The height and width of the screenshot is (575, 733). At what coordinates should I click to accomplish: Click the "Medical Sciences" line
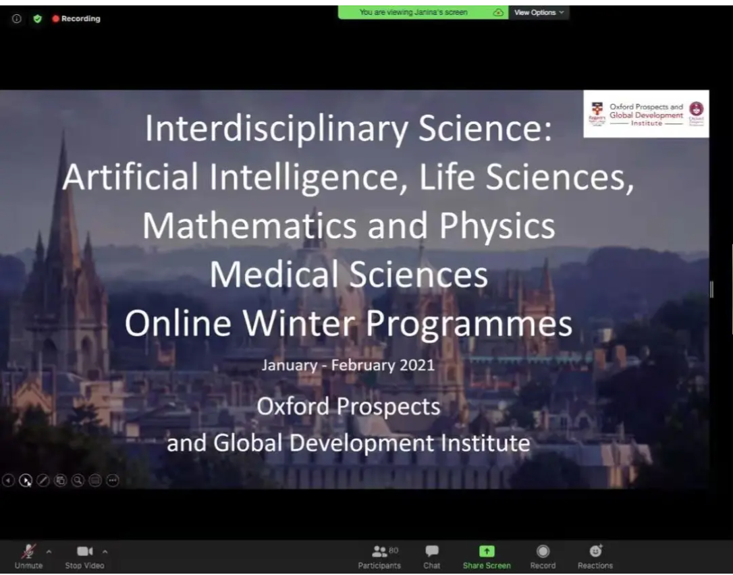click(349, 274)
